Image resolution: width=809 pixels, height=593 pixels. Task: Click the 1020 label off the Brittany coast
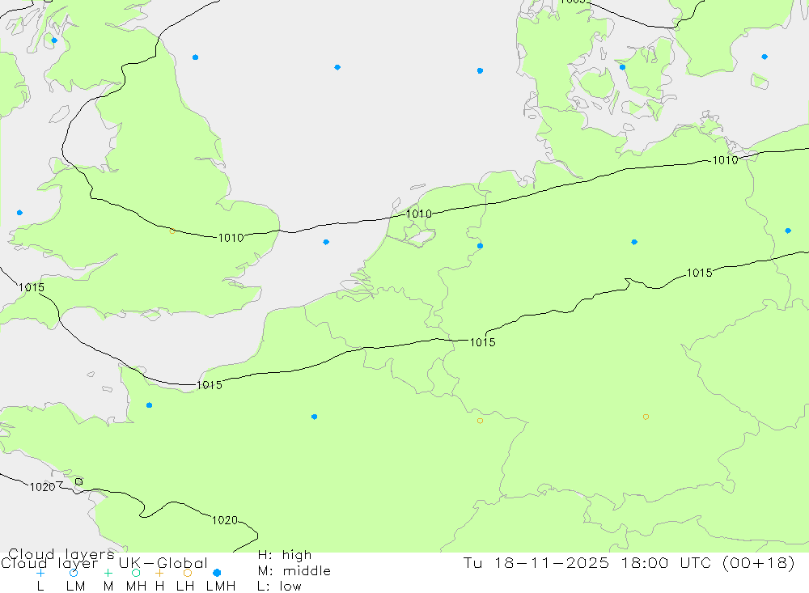(42, 487)
